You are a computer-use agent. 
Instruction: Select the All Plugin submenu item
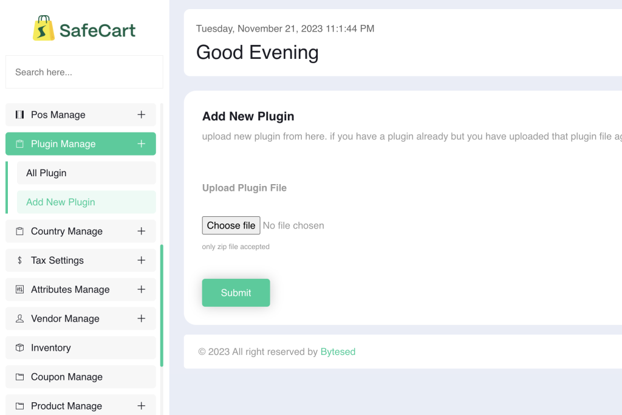(86, 173)
